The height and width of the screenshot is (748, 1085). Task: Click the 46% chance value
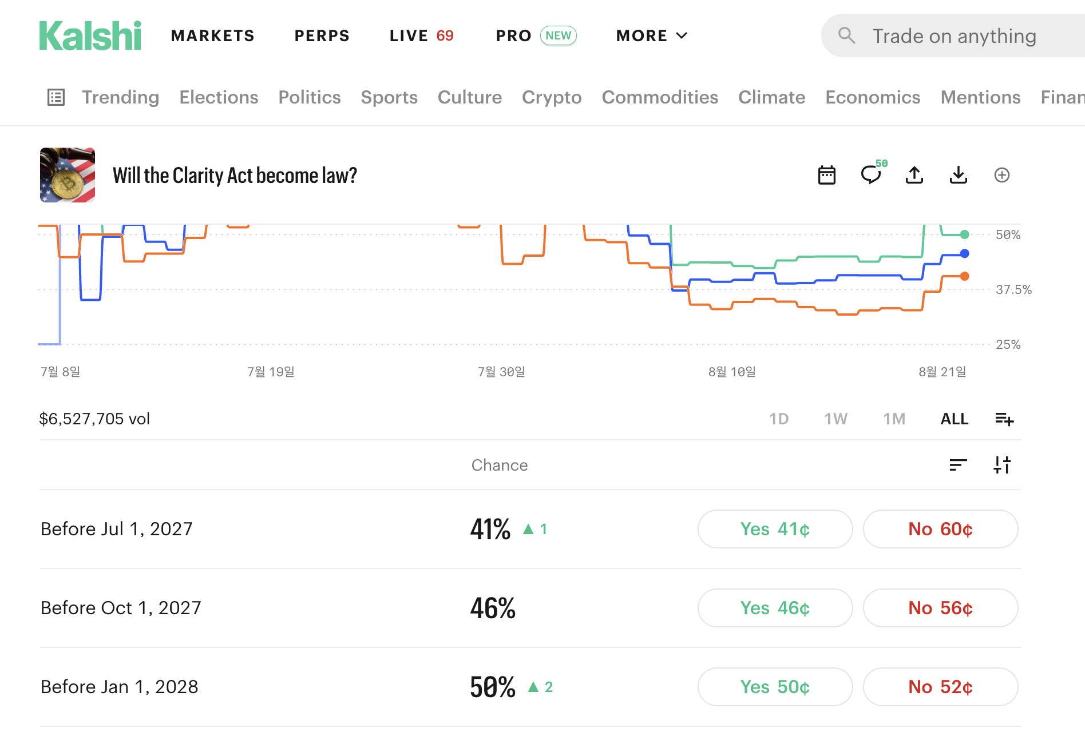[493, 608]
